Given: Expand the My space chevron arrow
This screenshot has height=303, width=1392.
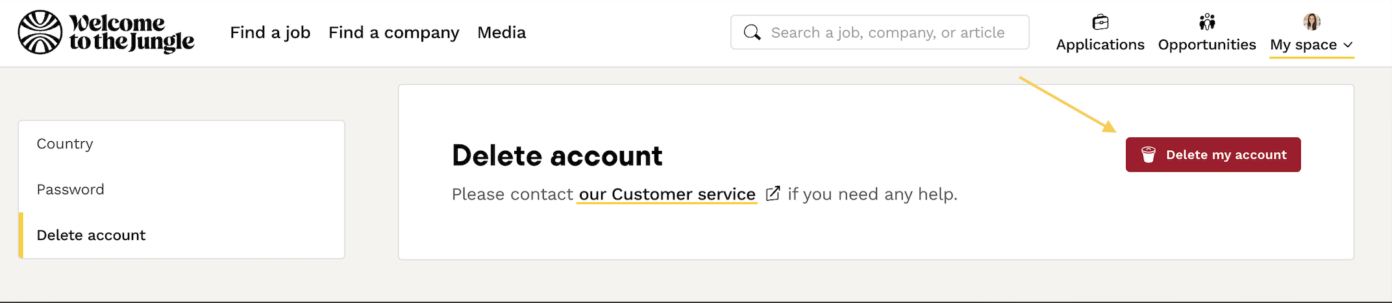Looking at the screenshot, I should 1348,45.
